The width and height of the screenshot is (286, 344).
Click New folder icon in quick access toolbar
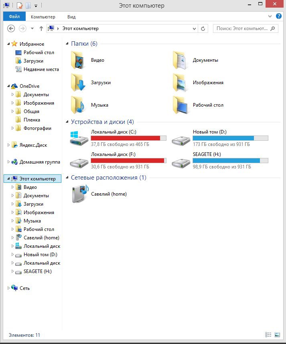28,5
